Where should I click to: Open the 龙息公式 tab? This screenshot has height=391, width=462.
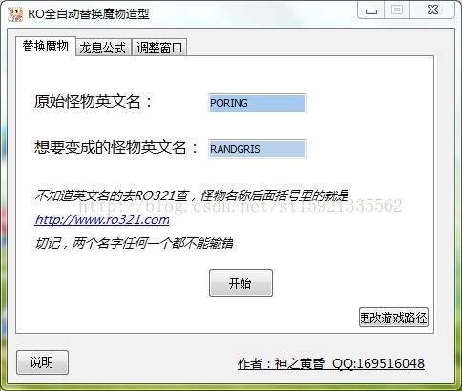click(x=103, y=48)
